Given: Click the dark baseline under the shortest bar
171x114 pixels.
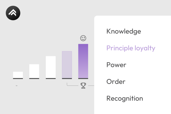Looking at the screenshot, I should [18, 79].
